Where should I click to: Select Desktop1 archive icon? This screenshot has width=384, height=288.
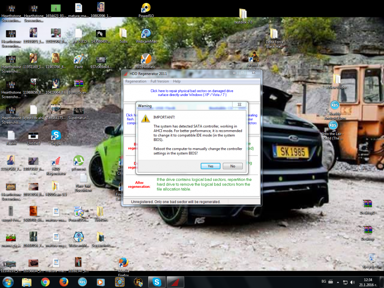tap(367, 207)
